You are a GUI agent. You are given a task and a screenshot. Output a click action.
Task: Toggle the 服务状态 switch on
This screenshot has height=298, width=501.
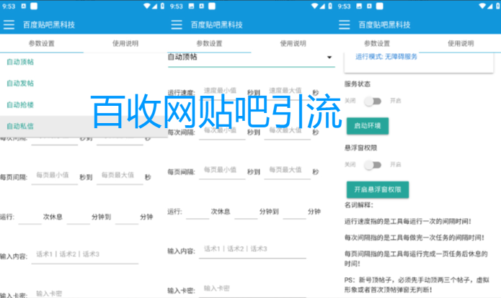pyautogui.click(x=373, y=101)
